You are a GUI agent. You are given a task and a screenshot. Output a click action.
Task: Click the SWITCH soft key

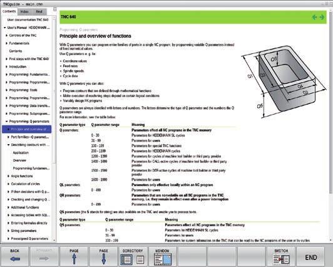tap(281, 256)
